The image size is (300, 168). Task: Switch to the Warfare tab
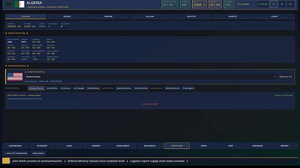point(108,17)
